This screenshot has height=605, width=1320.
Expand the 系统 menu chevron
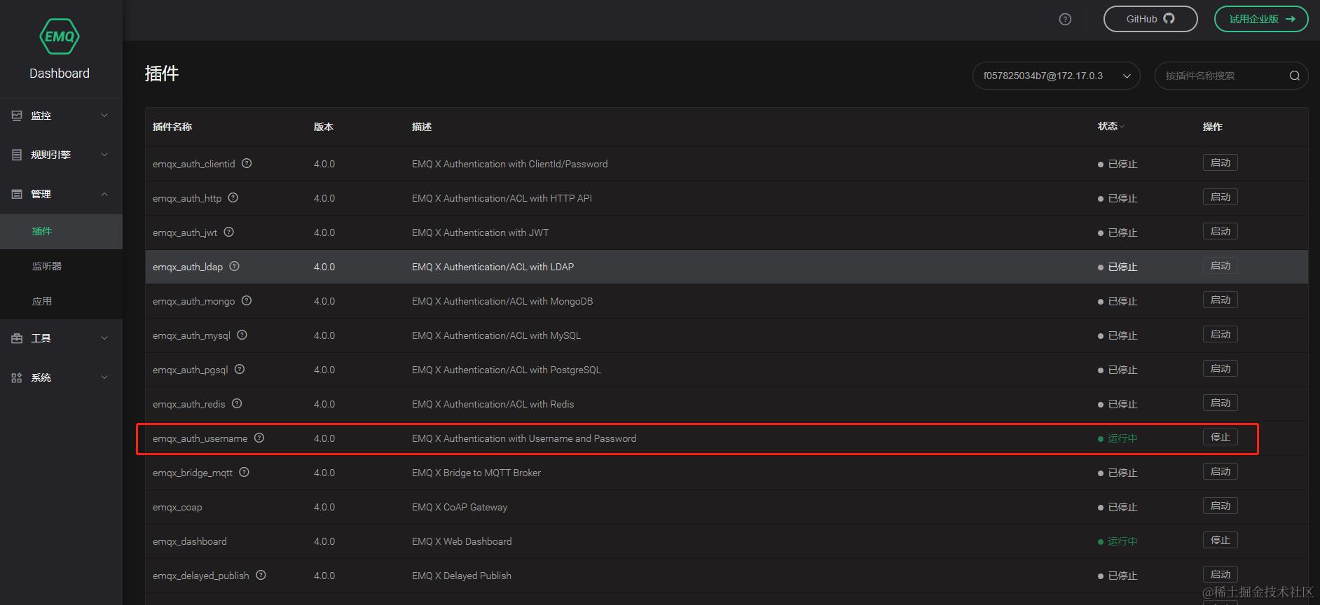click(104, 377)
